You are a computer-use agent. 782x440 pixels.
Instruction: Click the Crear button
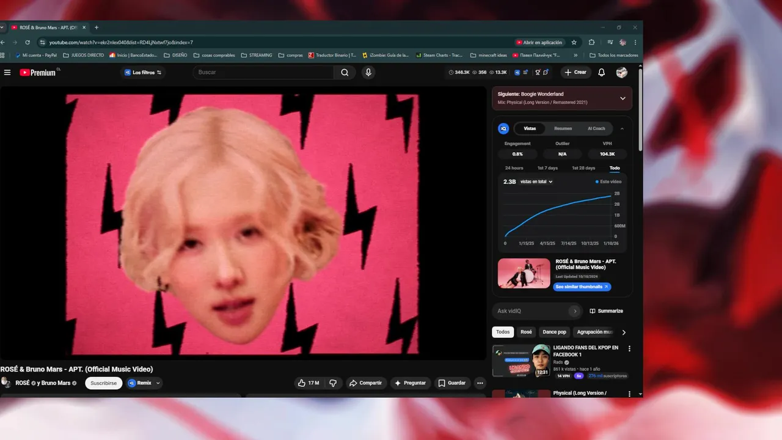click(x=576, y=72)
